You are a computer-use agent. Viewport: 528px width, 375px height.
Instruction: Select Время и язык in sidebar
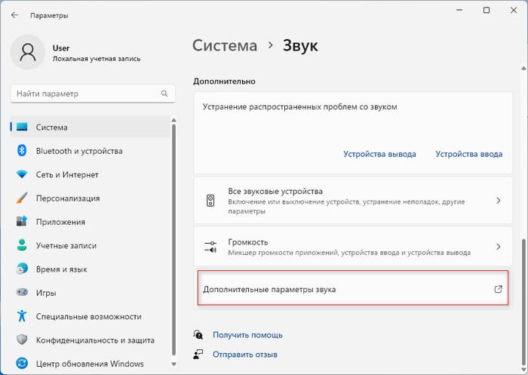(91, 269)
